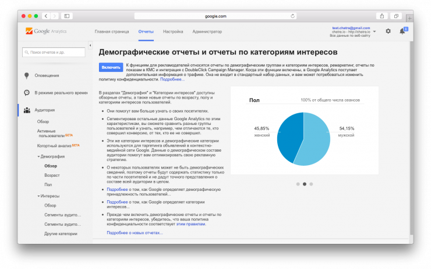Open Подробнее link about interest categories
Image resolution: width=431 pixels, height=269 pixels.
pos(117,202)
